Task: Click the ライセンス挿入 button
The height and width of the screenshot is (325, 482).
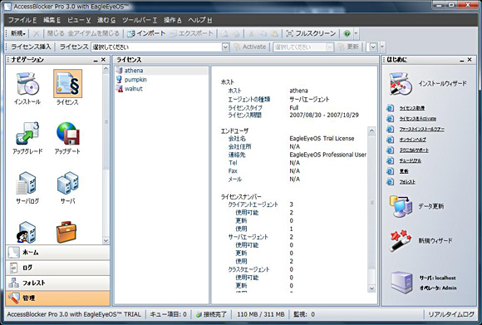Action: point(31,47)
